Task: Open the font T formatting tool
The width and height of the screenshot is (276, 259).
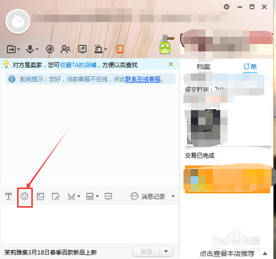Action: click(8, 196)
